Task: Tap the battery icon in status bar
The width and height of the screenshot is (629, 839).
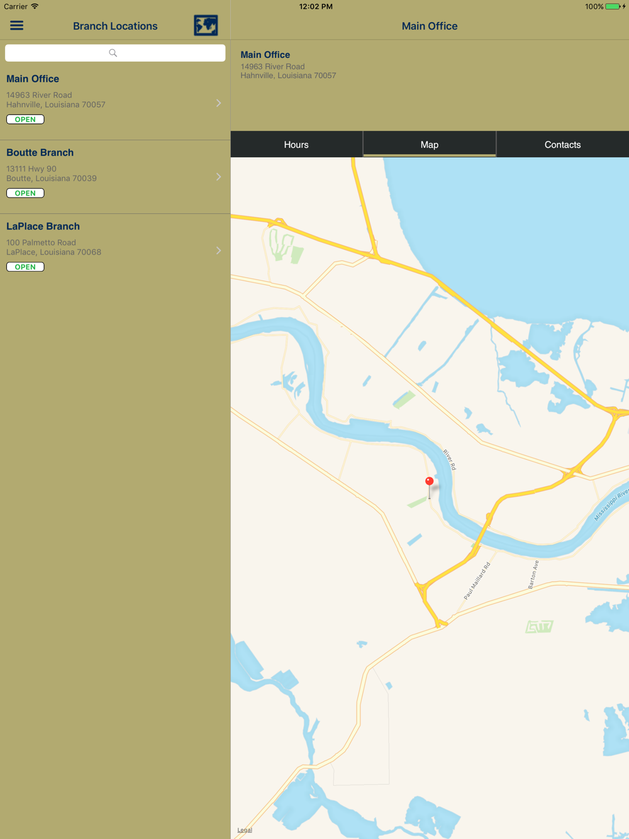Action: pyautogui.click(x=613, y=6)
